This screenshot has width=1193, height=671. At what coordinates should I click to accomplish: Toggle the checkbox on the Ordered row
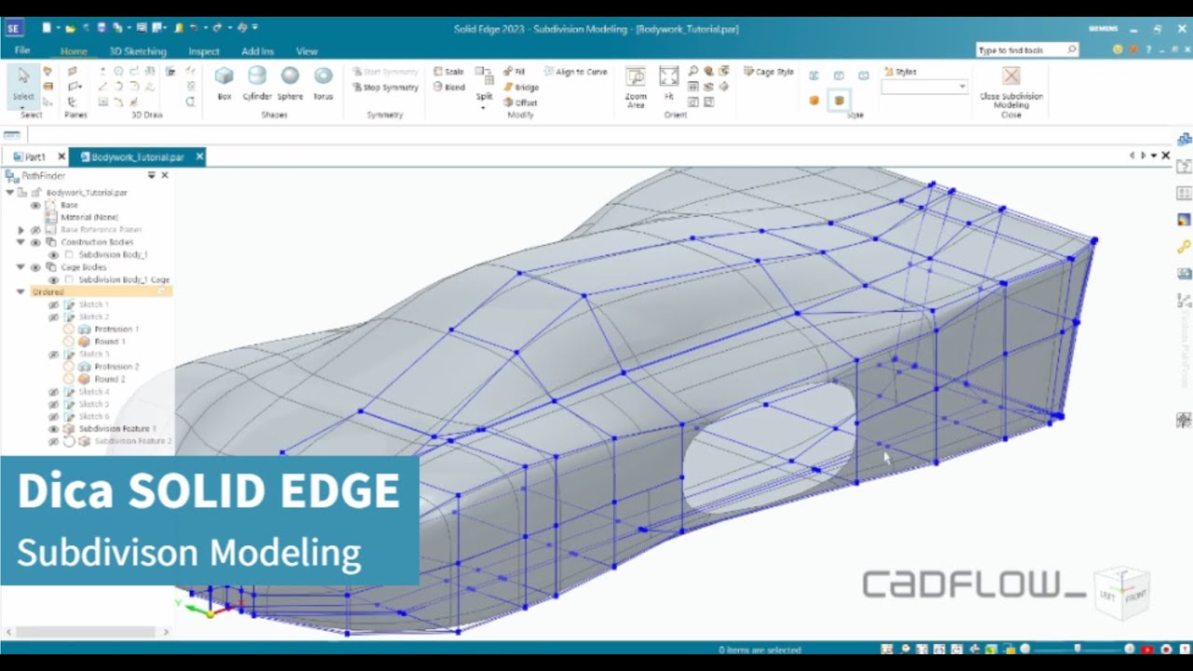(x=162, y=292)
